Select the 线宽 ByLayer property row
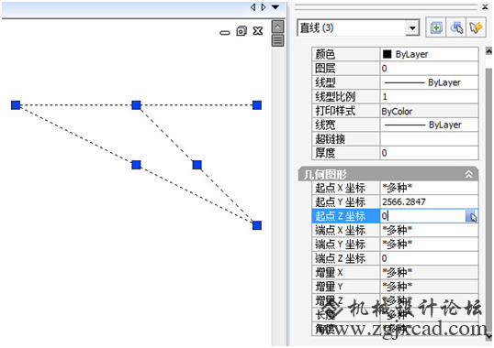494x348 pixels. 395,125
